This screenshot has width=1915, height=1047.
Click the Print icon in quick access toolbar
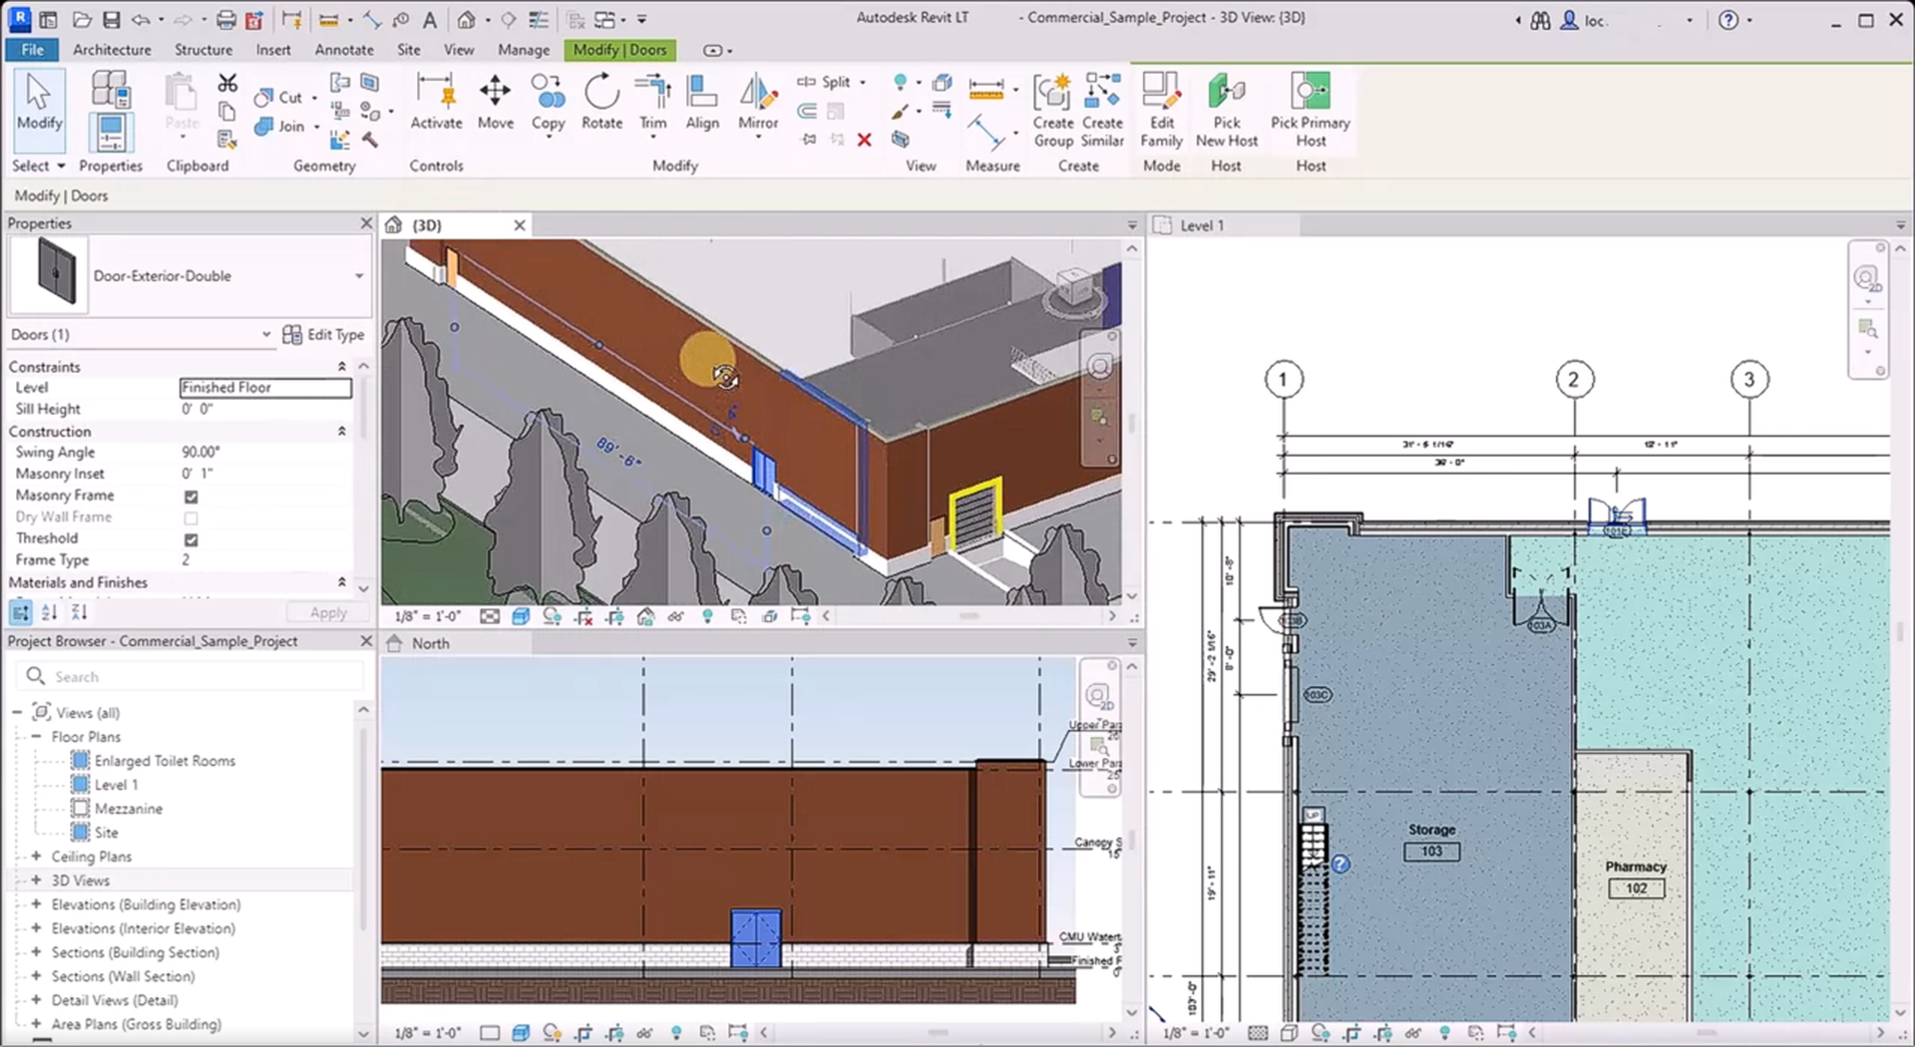226,19
